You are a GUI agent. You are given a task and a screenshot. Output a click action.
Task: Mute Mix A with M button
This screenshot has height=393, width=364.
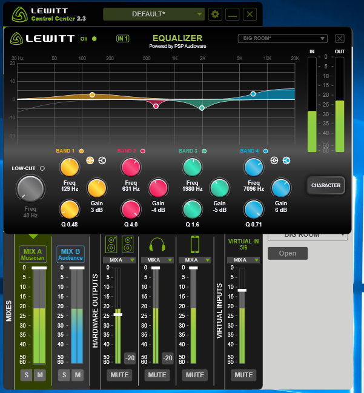click(40, 375)
